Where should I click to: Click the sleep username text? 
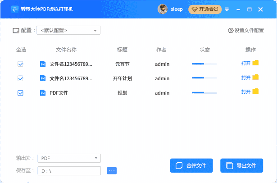click(177, 9)
